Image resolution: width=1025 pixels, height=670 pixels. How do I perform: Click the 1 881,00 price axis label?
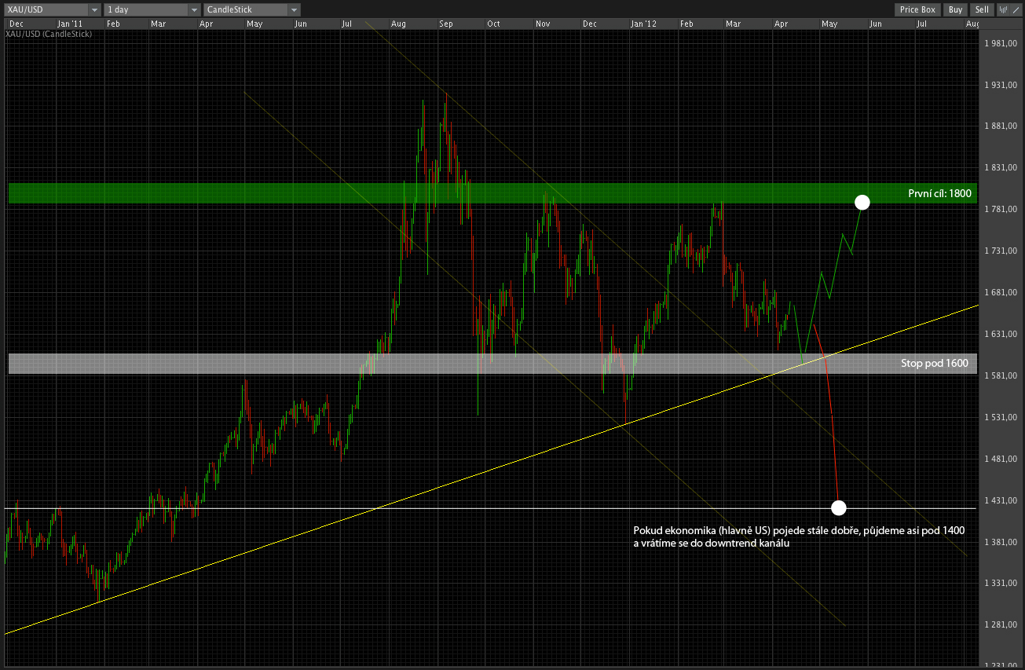coord(1001,126)
